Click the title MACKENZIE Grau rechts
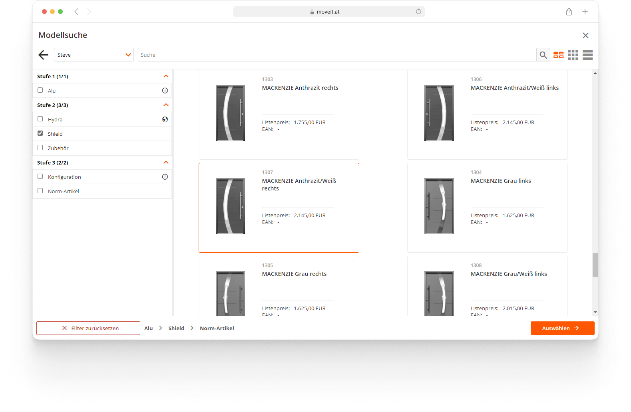This screenshot has width=631, height=412. click(294, 274)
